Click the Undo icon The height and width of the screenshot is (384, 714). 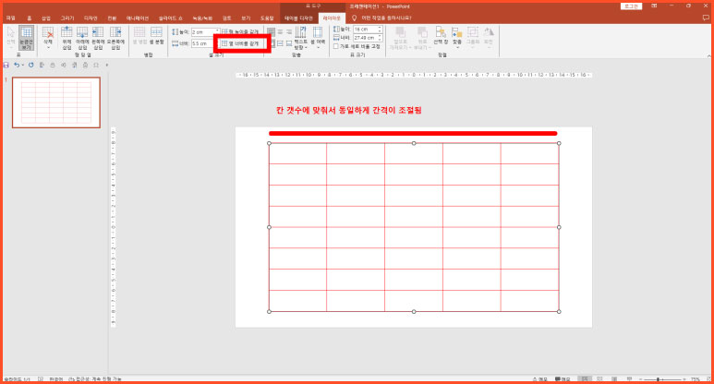(17, 65)
